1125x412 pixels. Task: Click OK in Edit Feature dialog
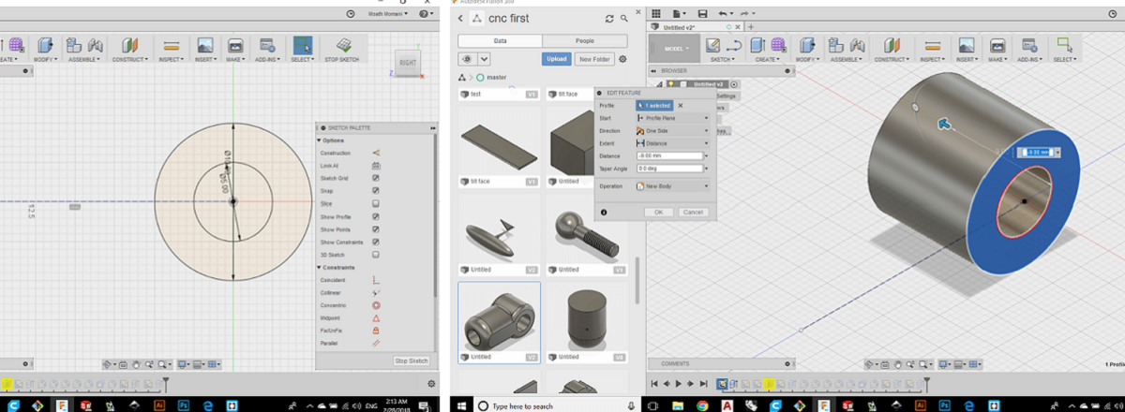[658, 213]
